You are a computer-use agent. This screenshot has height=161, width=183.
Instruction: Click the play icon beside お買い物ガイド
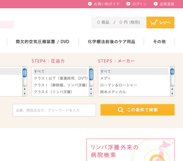click(x=90, y=4)
